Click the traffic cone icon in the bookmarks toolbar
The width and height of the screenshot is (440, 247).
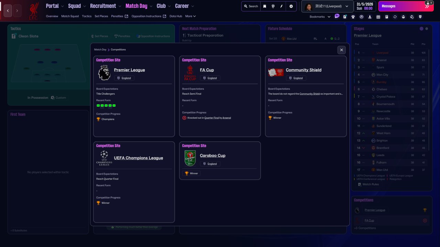tap(370, 17)
